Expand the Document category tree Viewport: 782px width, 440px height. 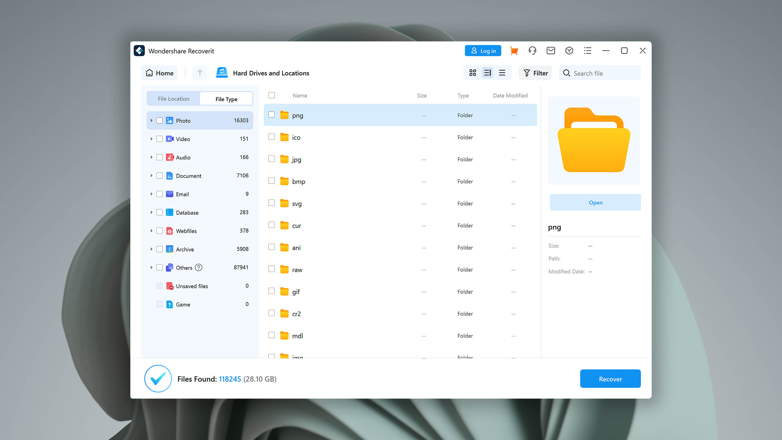tap(152, 176)
